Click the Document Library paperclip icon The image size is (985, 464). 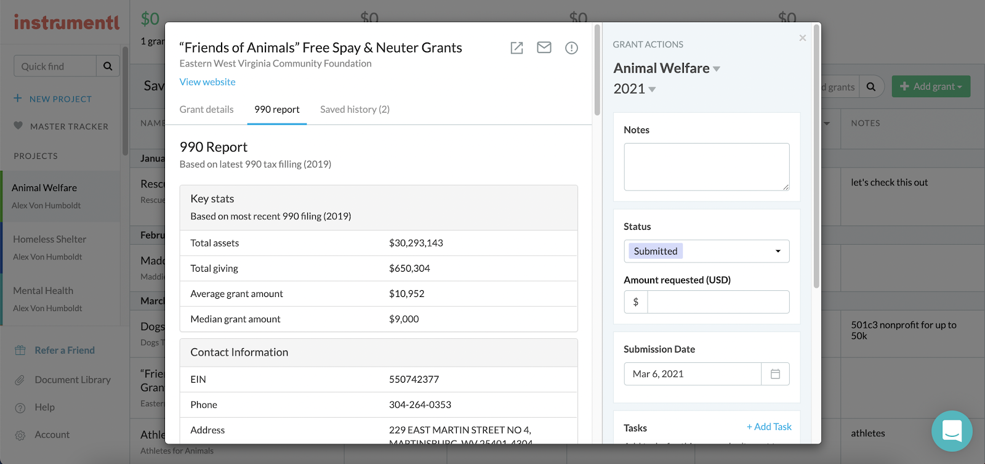click(x=20, y=380)
